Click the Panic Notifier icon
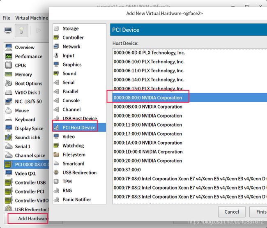267x228 pixels. point(56,199)
